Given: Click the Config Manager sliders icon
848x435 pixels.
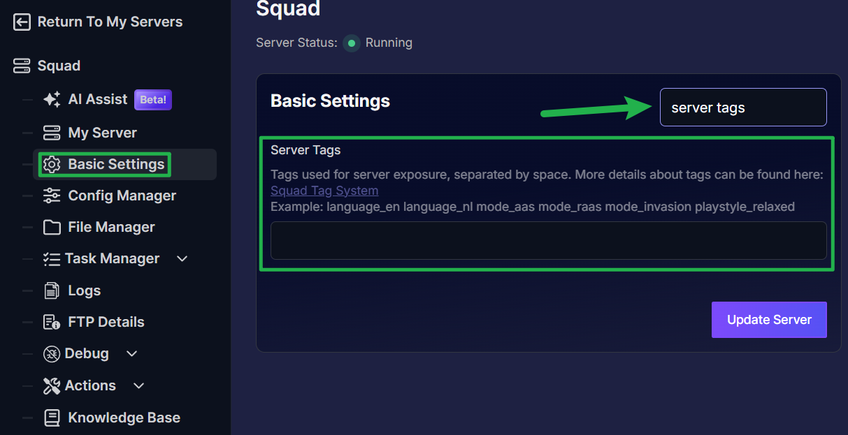Looking at the screenshot, I should point(52,196).
